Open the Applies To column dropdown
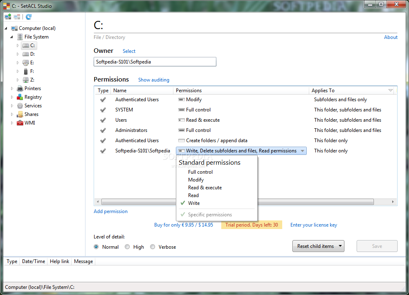This screenshot has width=409, height=295. 391,91
